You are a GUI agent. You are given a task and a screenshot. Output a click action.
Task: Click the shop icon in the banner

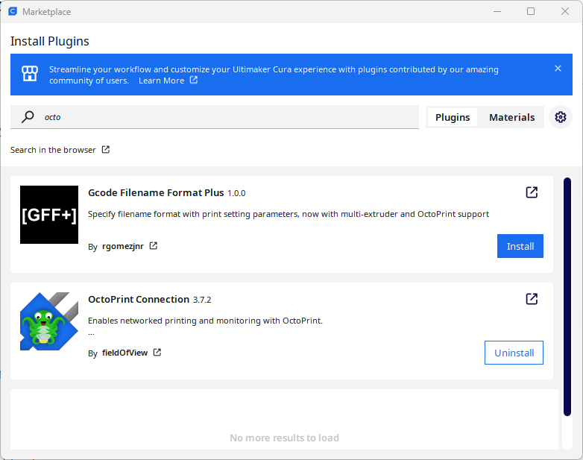[30, 73]
